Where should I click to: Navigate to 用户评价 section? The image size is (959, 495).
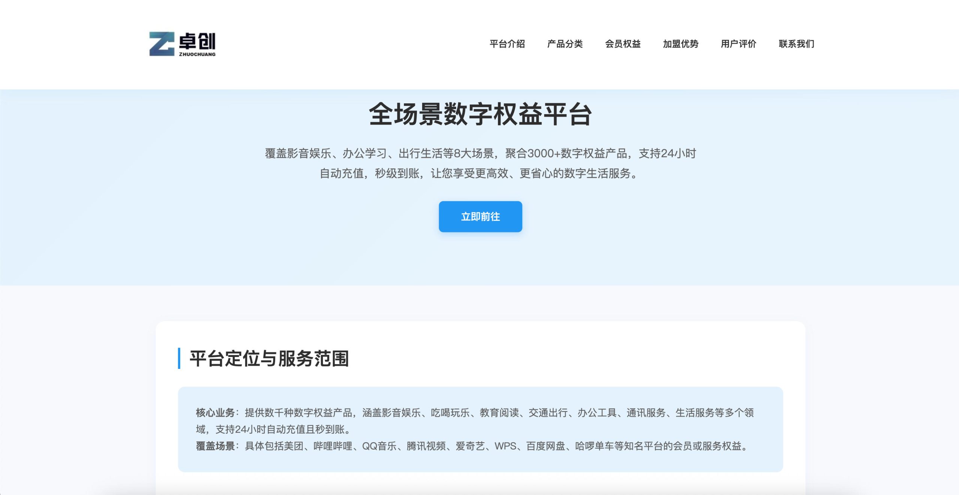[739, 44]
